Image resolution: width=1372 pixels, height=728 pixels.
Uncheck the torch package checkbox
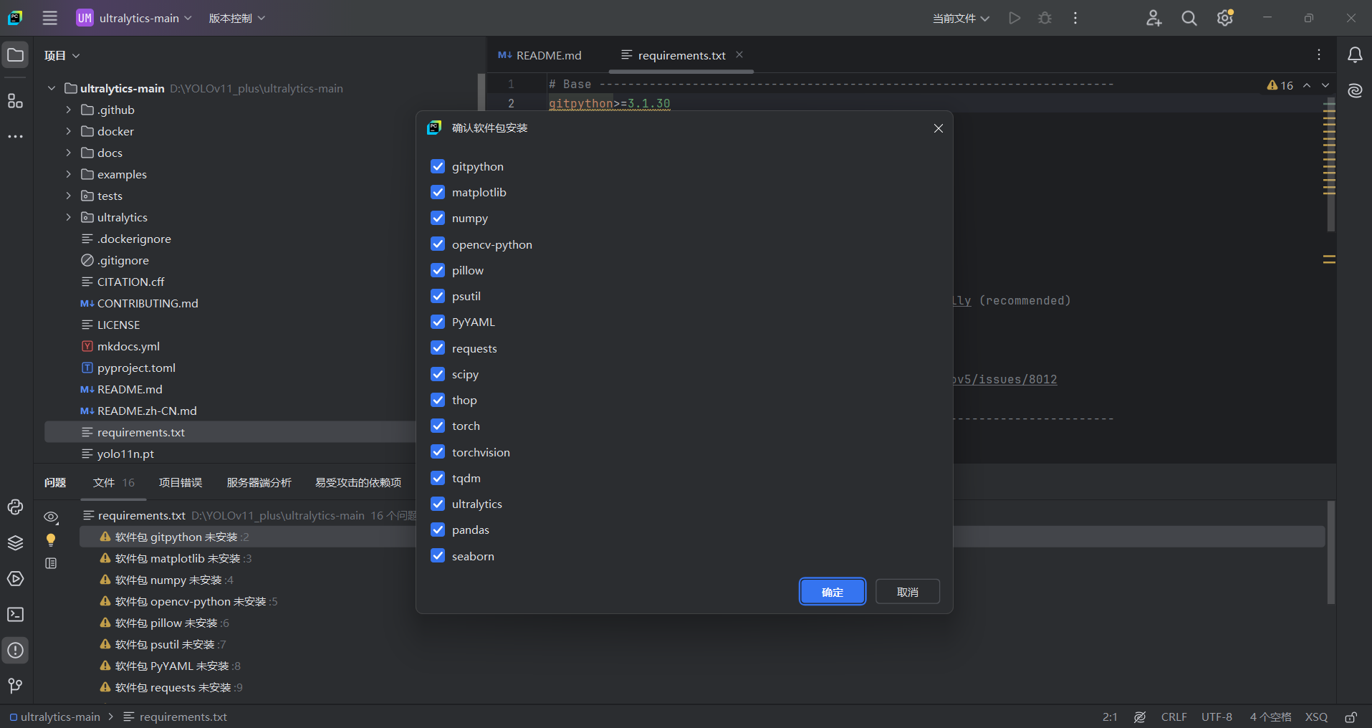(x=438, y=426)
